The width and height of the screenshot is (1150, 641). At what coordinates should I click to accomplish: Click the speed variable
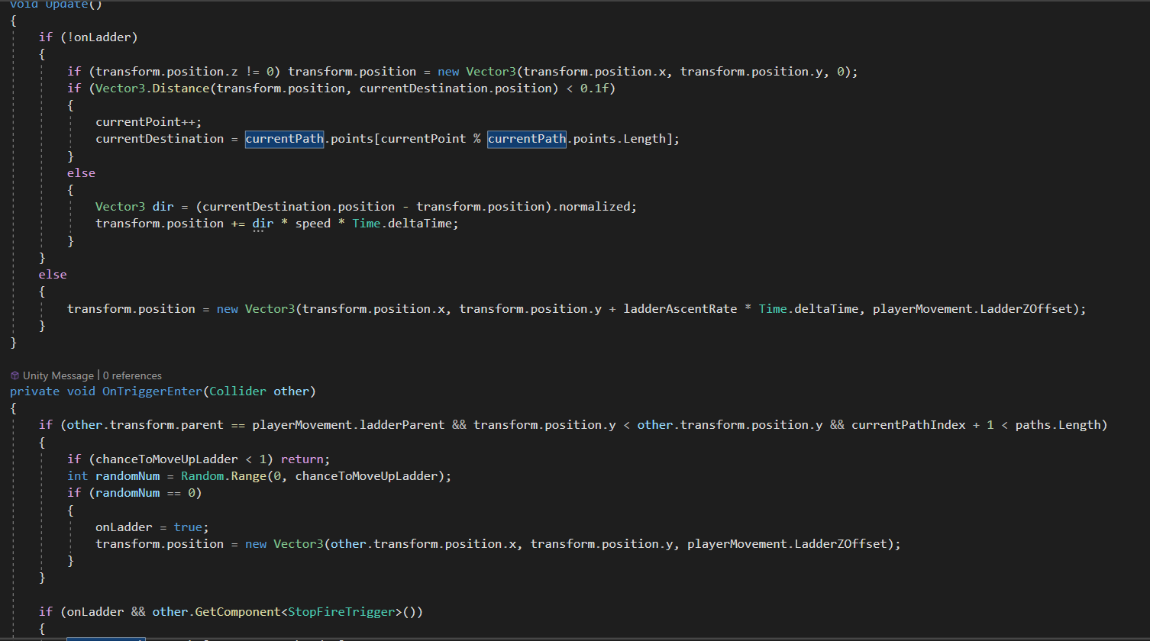pos(312,224)
